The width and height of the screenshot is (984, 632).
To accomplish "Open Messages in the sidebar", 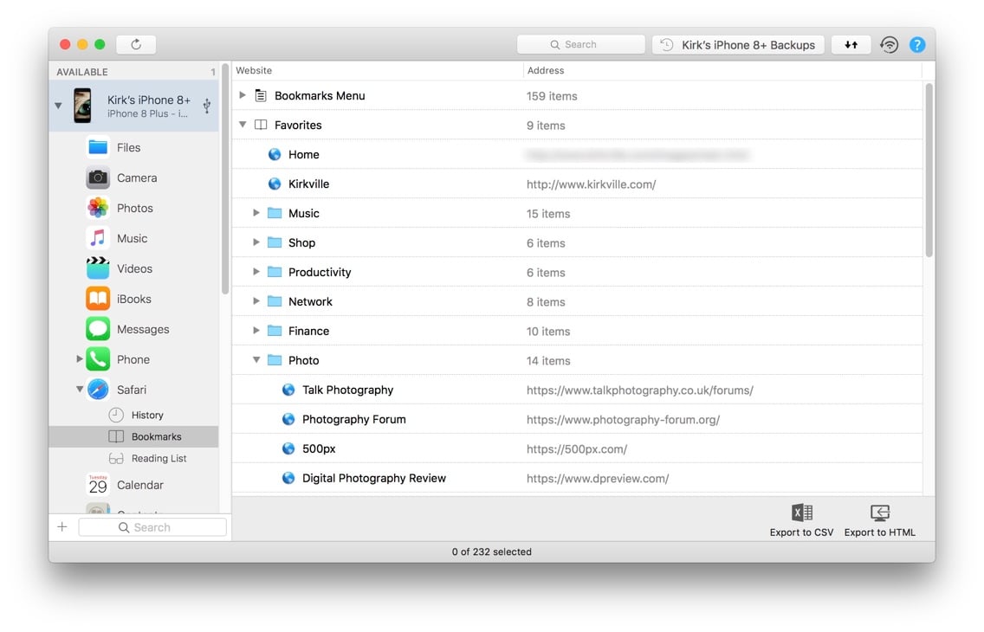I will tap(143, 329).
